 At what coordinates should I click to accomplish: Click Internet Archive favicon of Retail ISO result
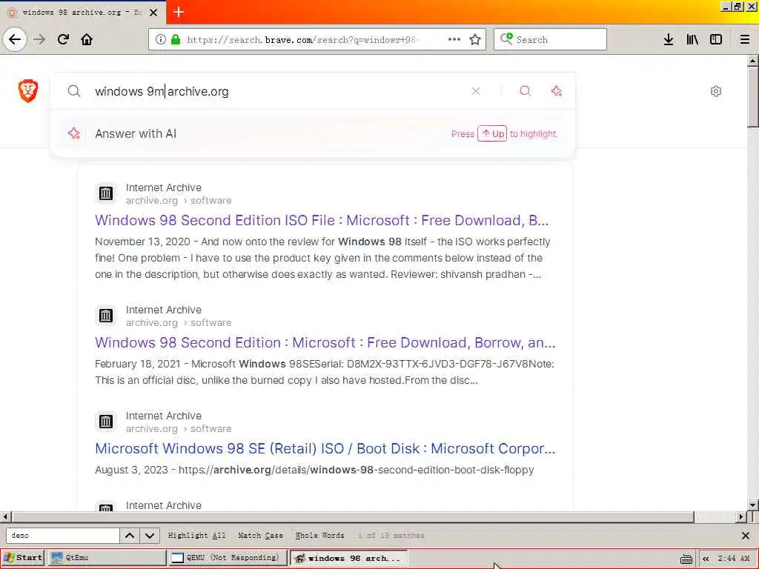[105, 422]
